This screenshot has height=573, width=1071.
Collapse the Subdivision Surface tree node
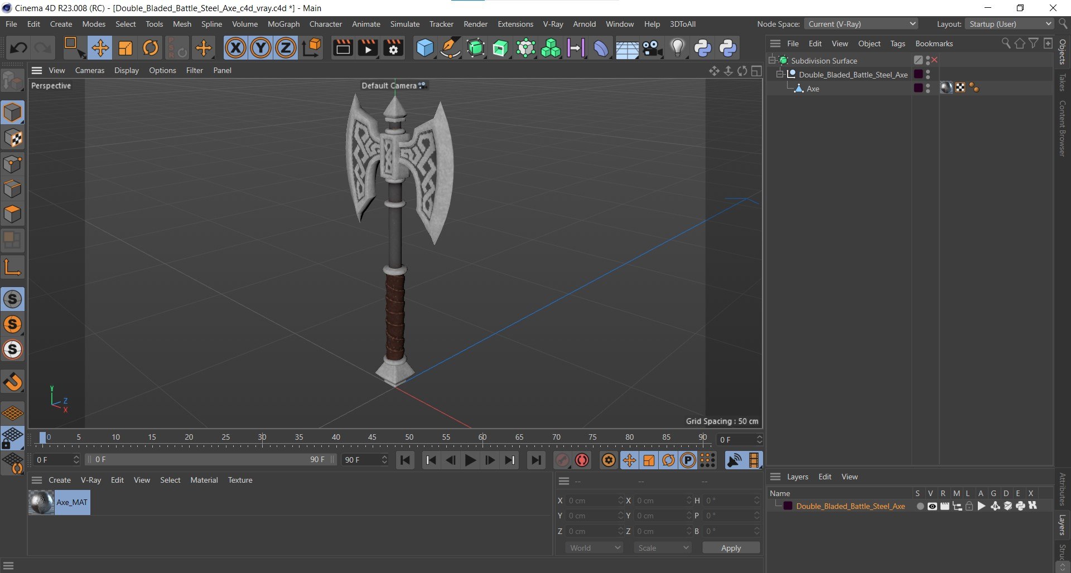773,60
